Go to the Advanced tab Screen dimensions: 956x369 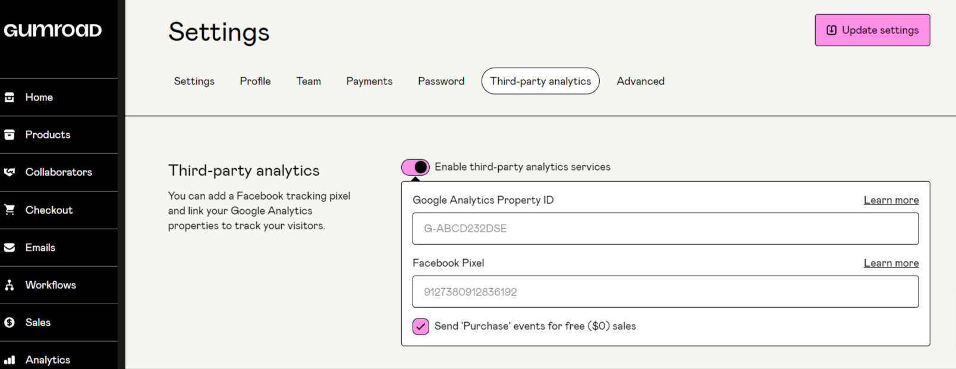point(640,81)
